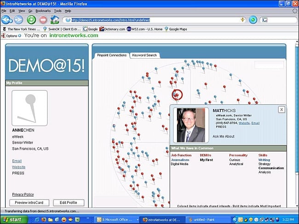
Task: Open the folder icon in quick launch
Action: point(50,219)
